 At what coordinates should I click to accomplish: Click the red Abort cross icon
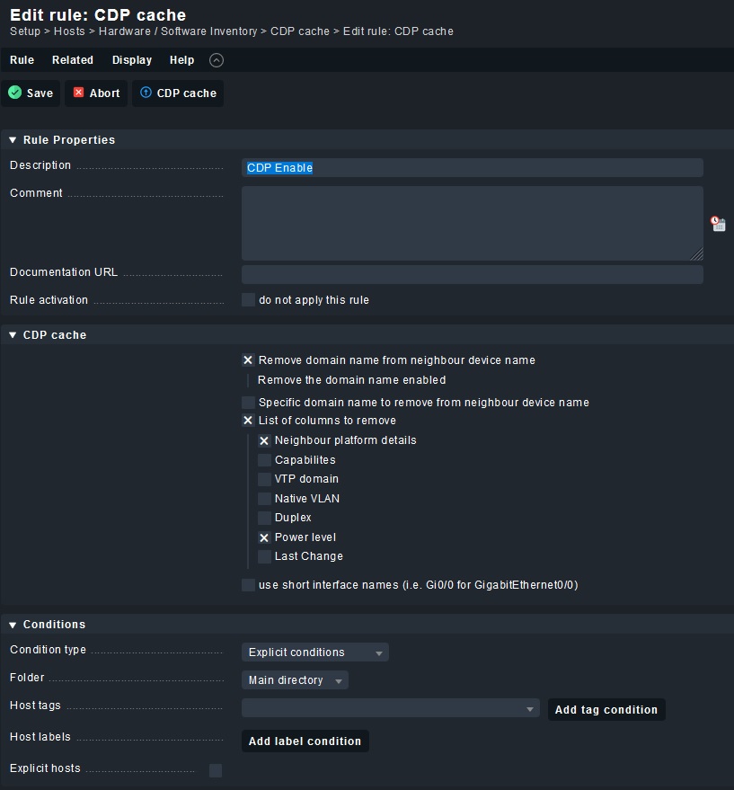[x=79, y=93]
